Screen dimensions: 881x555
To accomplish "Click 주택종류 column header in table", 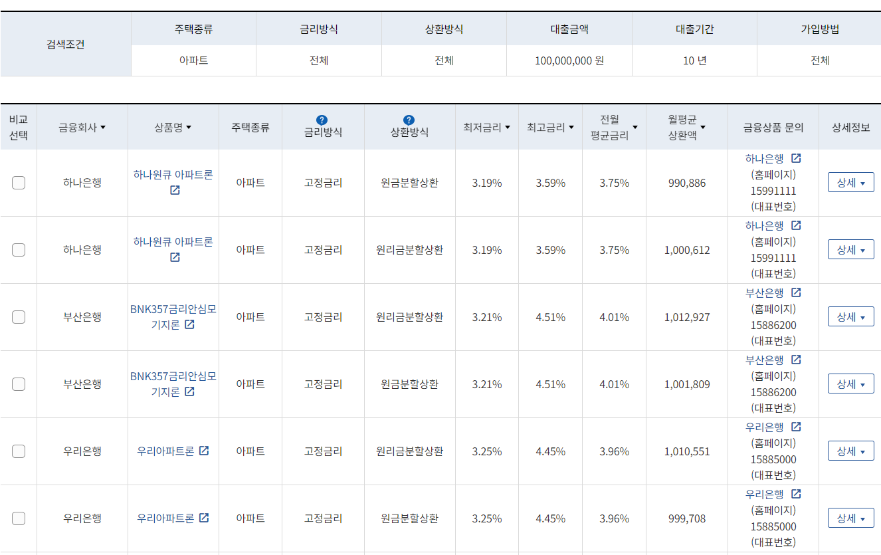I will 250,128.
